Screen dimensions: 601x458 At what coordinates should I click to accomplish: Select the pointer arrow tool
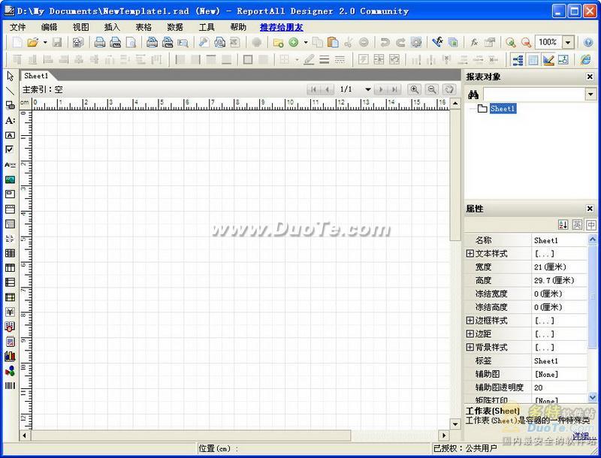pos(10,76)
